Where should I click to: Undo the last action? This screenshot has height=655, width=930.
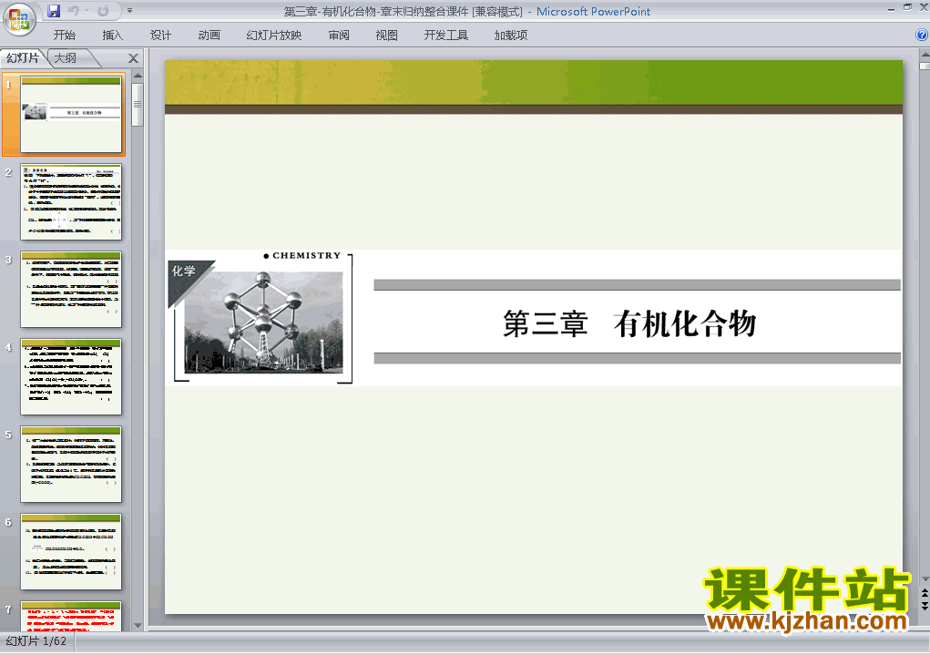74,11
